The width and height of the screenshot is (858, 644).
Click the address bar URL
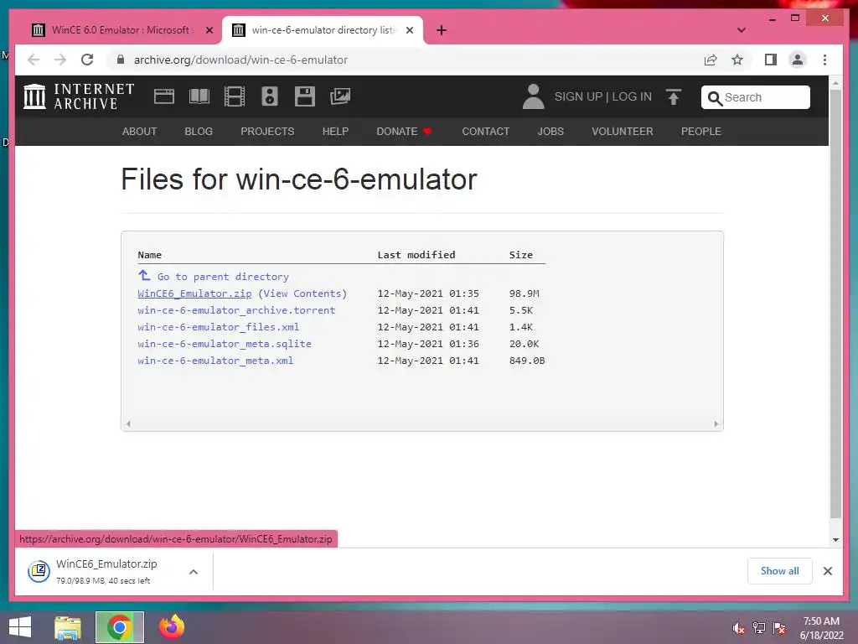coord(240,60)
